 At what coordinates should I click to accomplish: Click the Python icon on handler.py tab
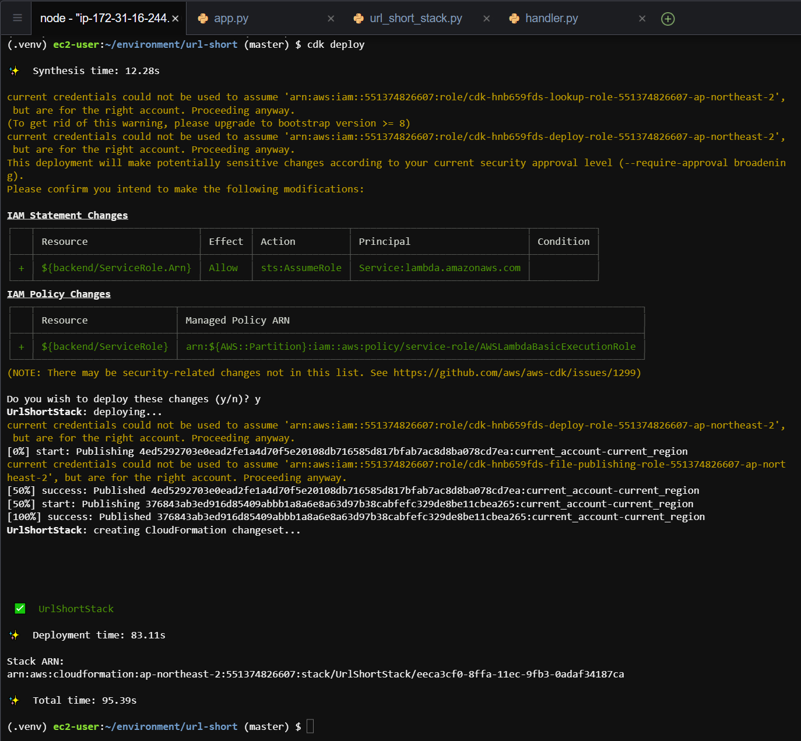click(514, 19)
